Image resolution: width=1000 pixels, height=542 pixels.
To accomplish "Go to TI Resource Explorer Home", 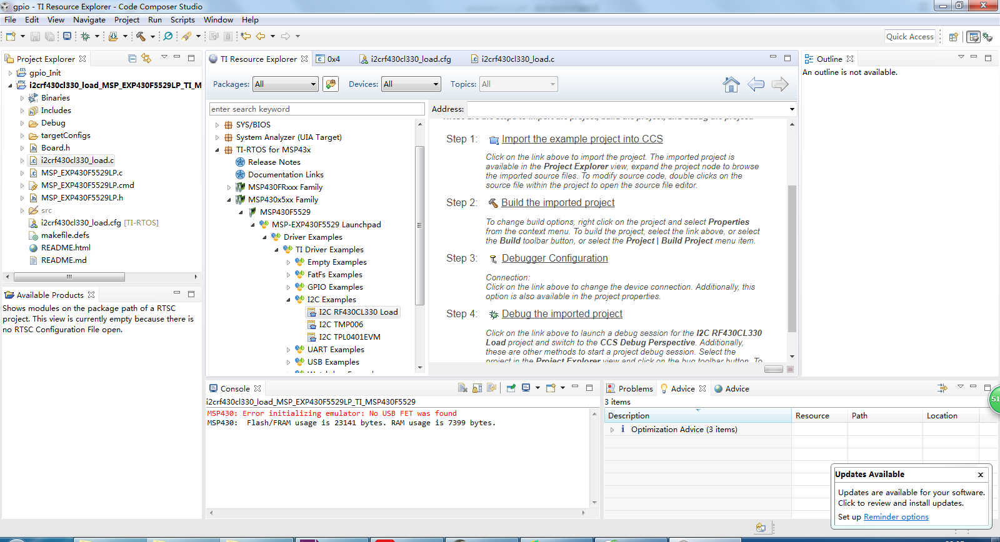I will tap(731, 84).
